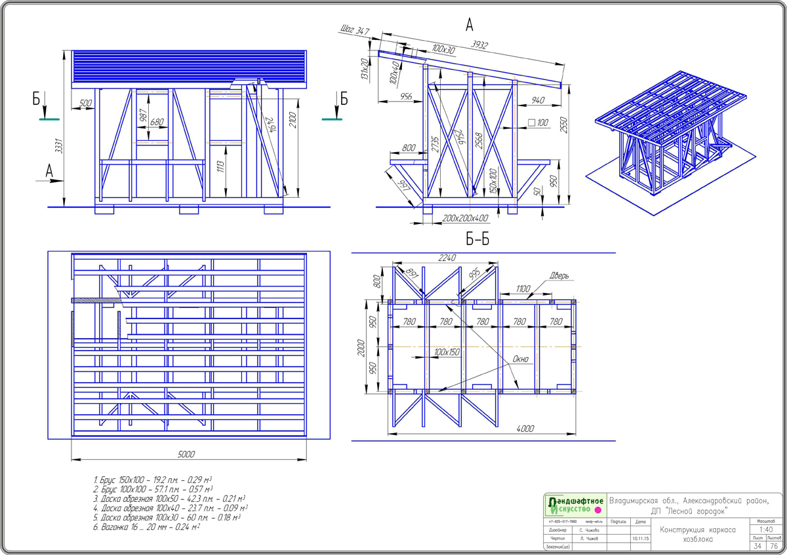
Task: Select the ДП "Лесной городок" text
Action: click(x=689, y=510)
